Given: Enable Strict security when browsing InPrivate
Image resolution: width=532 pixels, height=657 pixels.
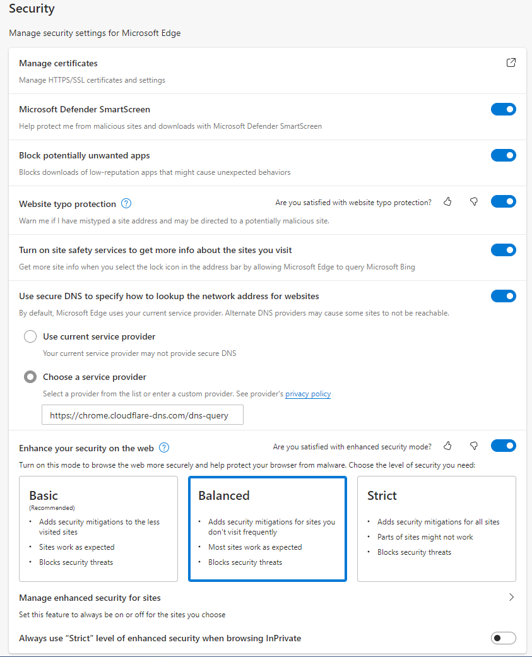Looking at the screenshot, I should (x=503, y=638).
